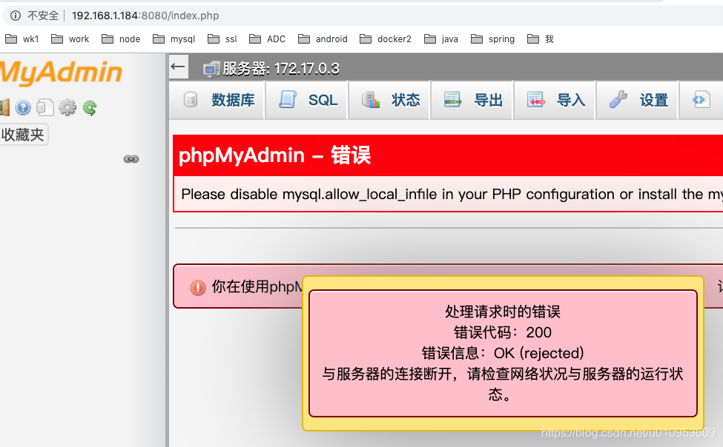Image resolution: width=723 pixels, height=447 pixels.
Task: Open the 设置 (Settings) tab
Action: (x=638, y=100)
